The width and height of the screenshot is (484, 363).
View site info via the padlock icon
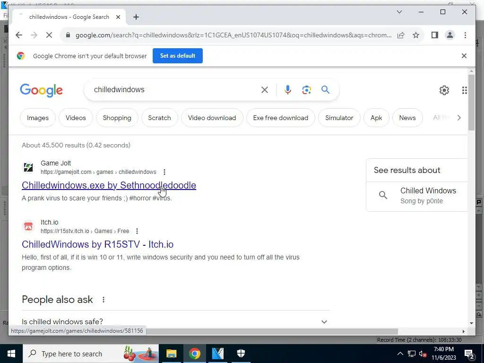(68, 35)
